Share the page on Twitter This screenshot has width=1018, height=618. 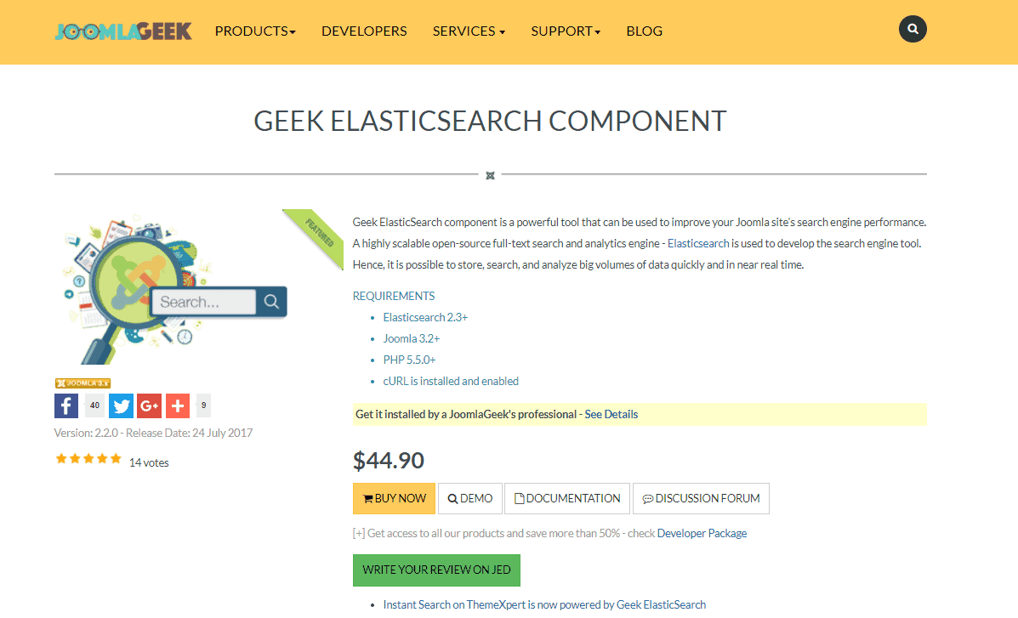click(121, 405)
